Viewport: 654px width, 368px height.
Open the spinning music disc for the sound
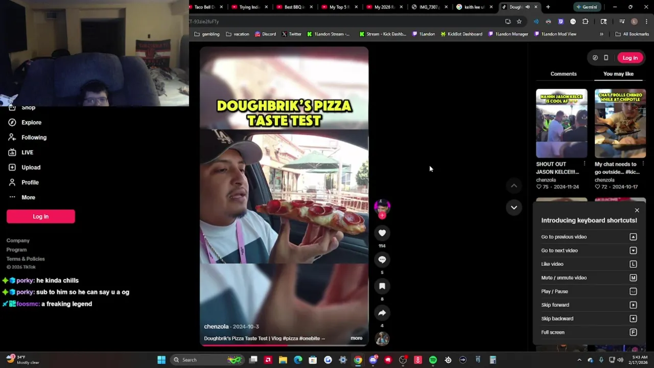(x=382, y=338)
